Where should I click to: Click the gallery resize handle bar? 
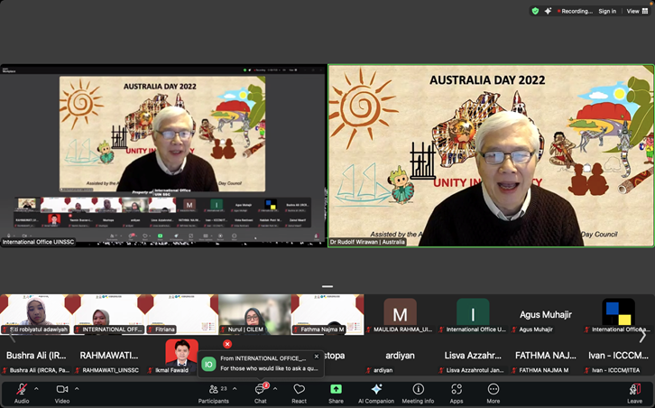click(327, 287)
